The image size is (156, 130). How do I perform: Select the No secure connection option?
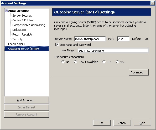(63, 62)
